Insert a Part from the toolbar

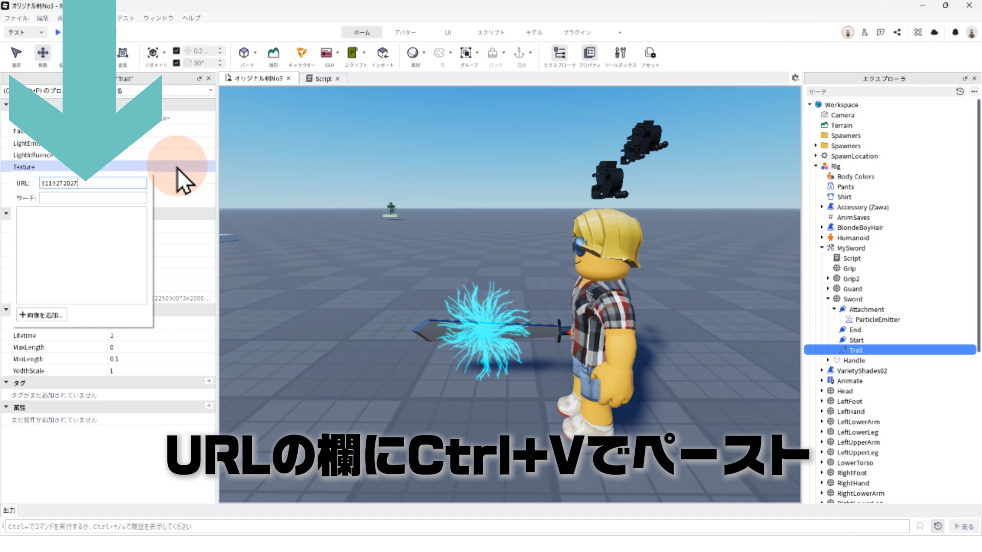[244, 53]
